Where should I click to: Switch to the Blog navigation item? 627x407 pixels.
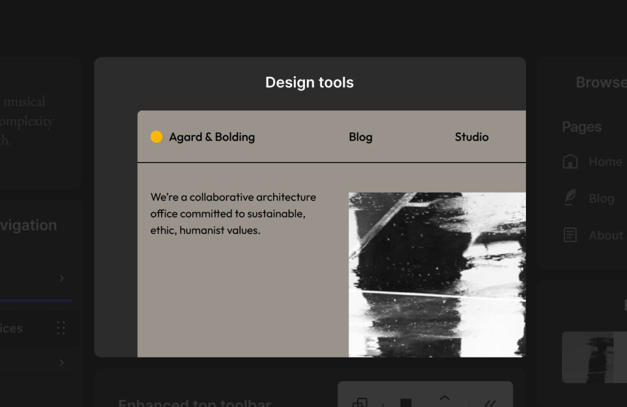[360, 137]
